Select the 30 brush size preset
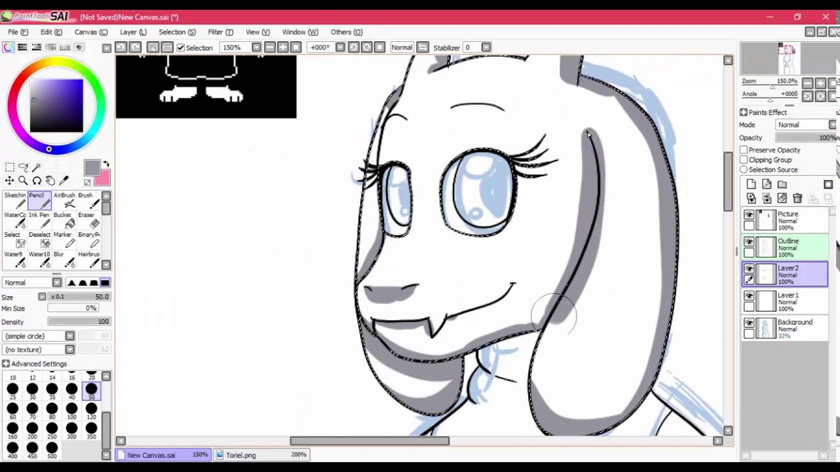 [32, 391]
